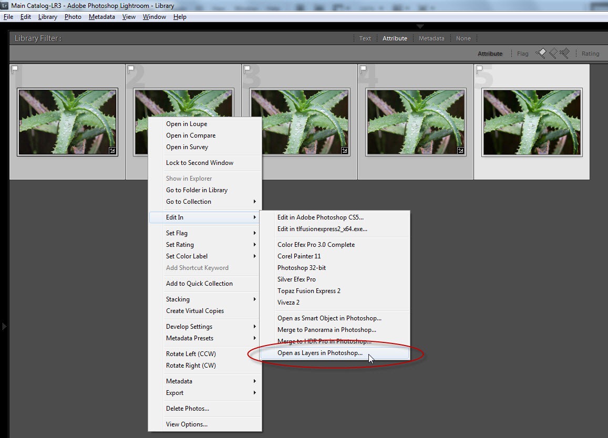Image resolution: width=608 pixels, height=438 pixels.
Task: Select Lock to Second Window
Action: tap(205, 163)
